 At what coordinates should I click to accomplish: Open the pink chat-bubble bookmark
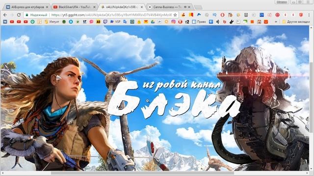point(92,22)
